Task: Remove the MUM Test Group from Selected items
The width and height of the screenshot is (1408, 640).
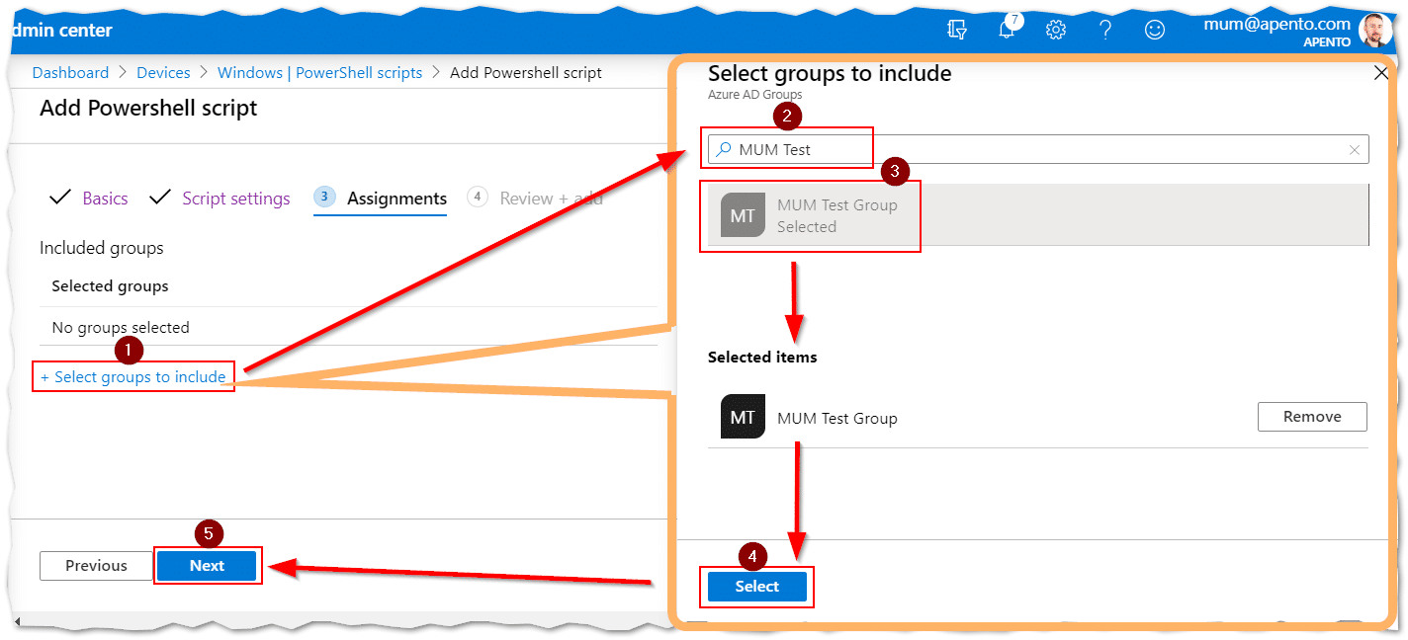Action: (x=1311, y=416)
